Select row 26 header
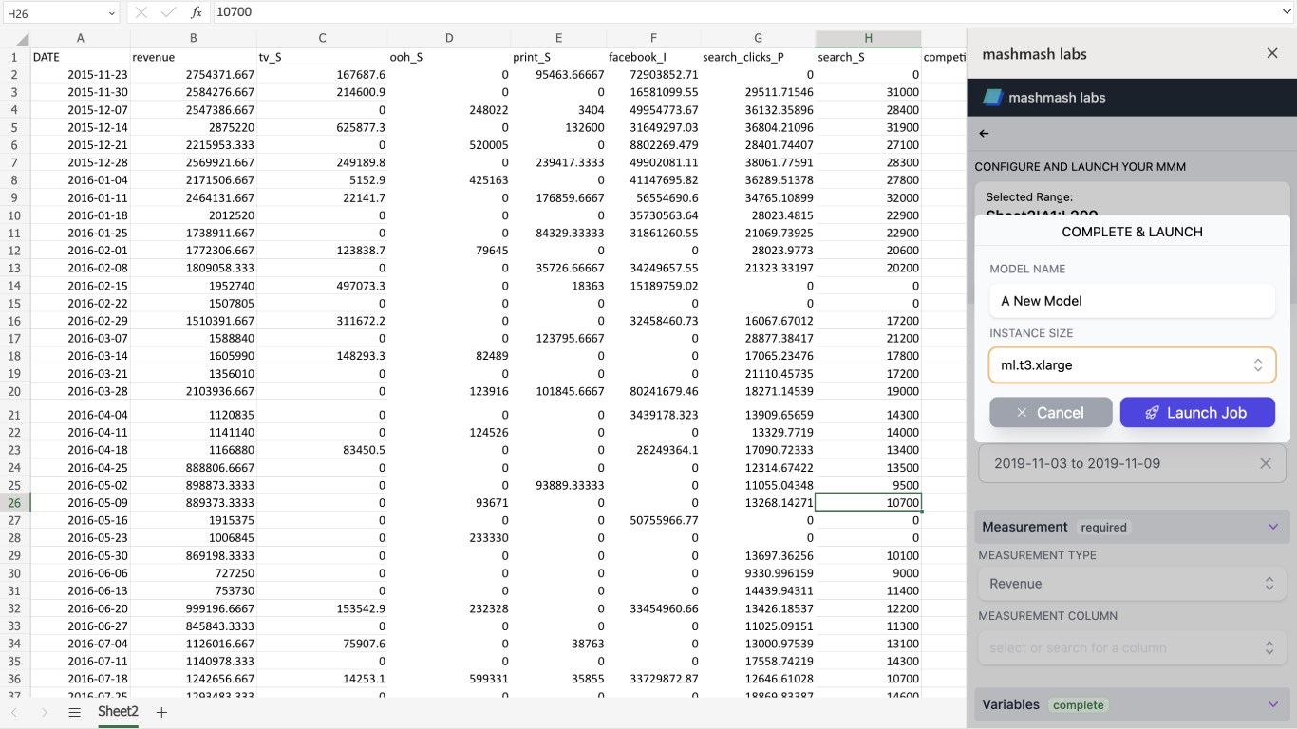This screenshot has height=729, width=1297. (14, 502)
